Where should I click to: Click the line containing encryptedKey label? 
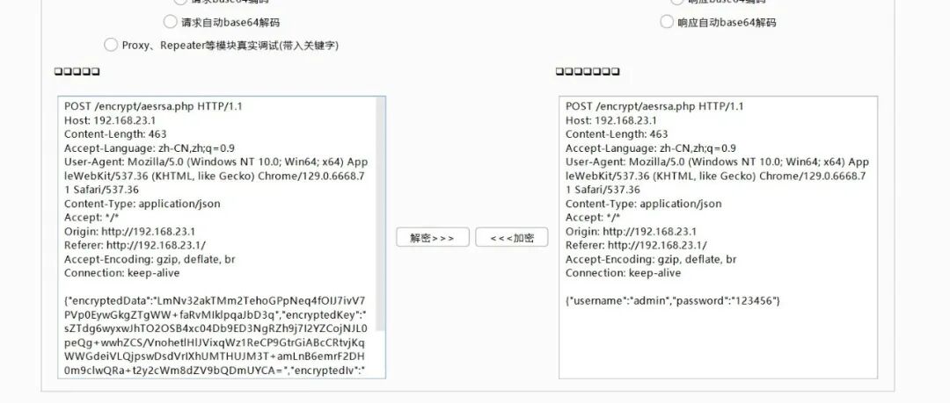(x=216, y=315)
